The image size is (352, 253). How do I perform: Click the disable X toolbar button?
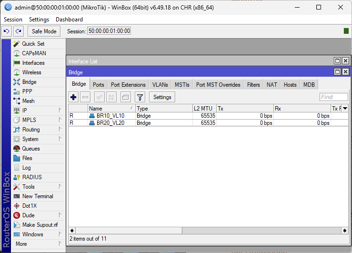(x=111, y=97)
